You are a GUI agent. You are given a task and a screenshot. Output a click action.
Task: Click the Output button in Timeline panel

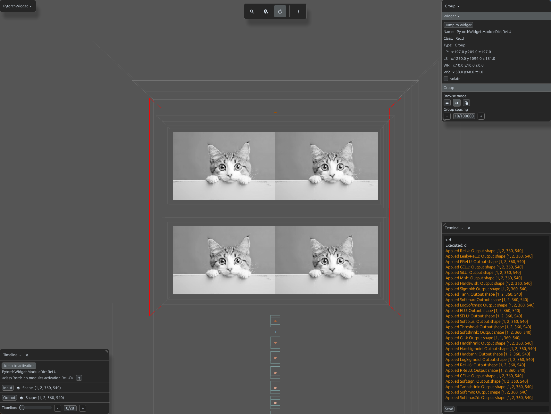pyautogui.click(x=9, y=398)
